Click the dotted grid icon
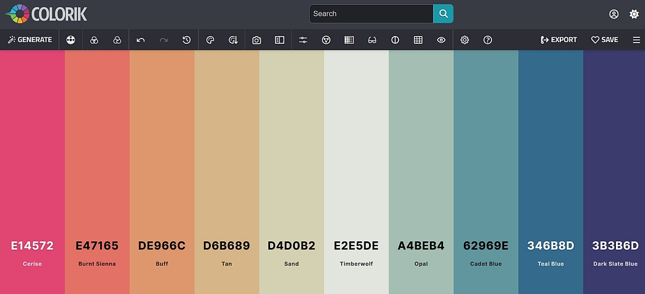The width and height of the screenshot is (645, 294). click(349, 40)
